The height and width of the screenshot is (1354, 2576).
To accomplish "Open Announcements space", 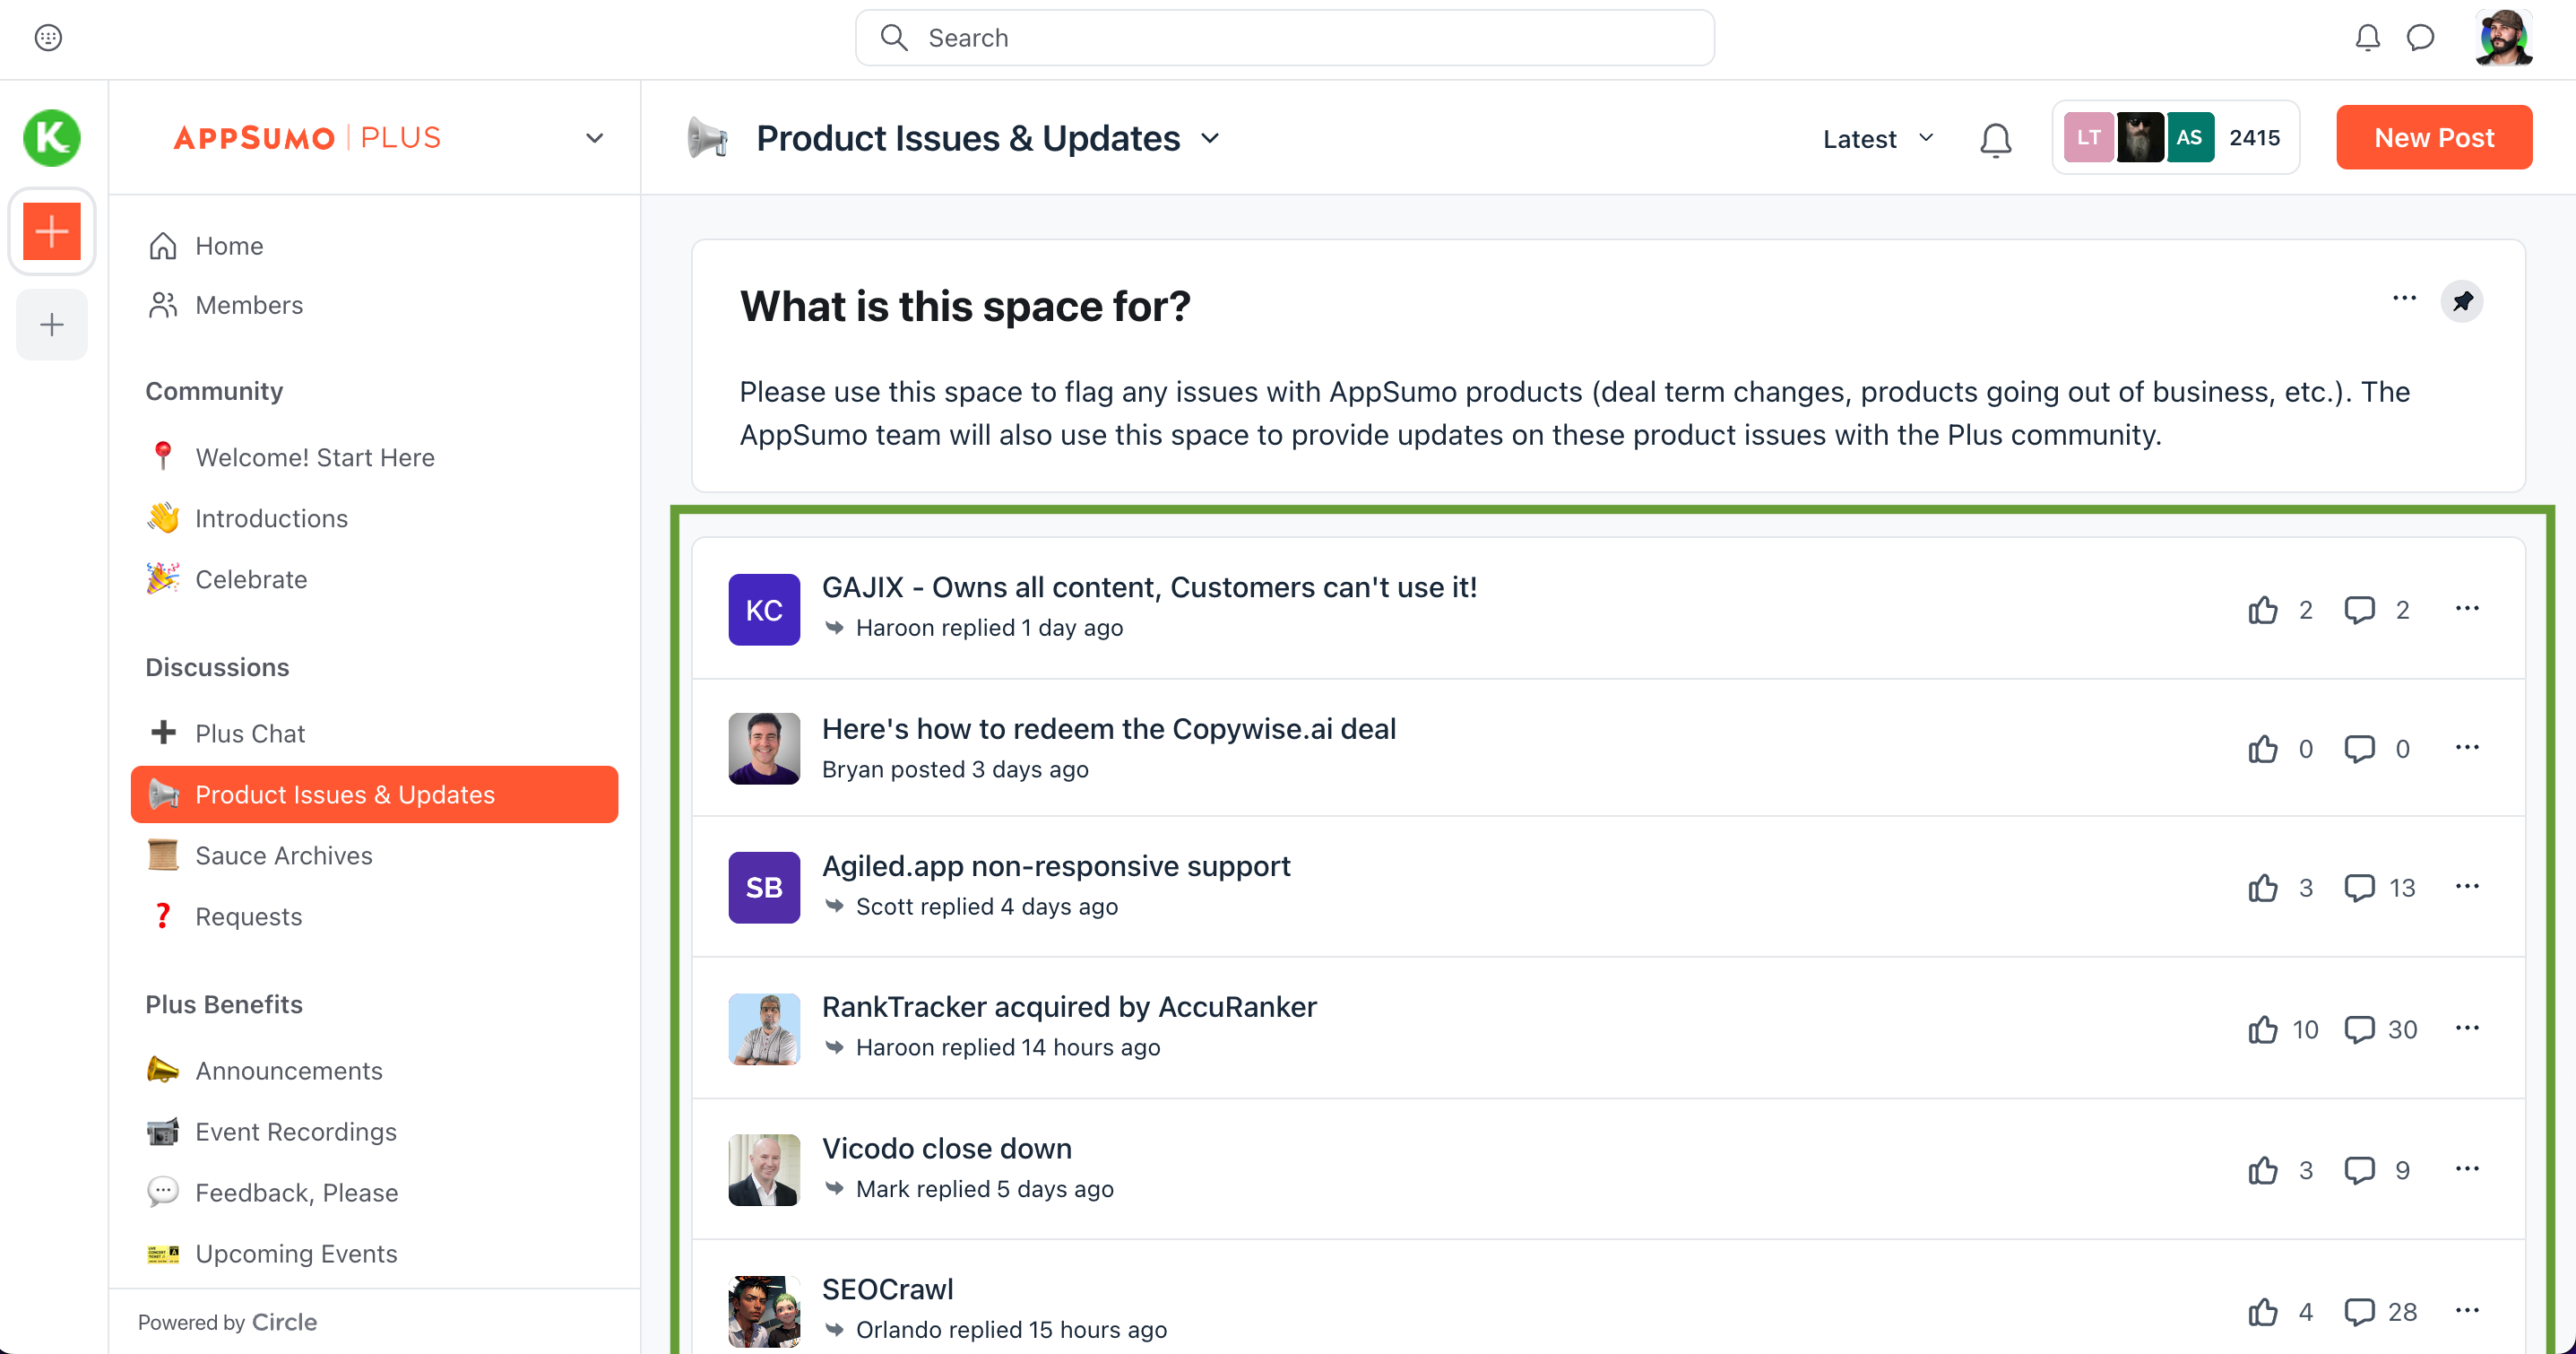I will (288, 1071).
